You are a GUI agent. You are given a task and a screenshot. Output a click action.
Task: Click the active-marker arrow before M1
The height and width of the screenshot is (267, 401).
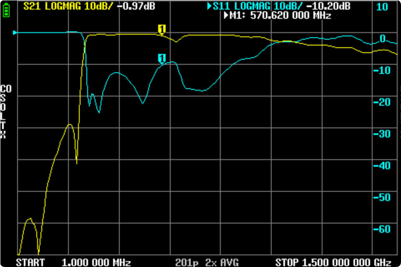226,15
